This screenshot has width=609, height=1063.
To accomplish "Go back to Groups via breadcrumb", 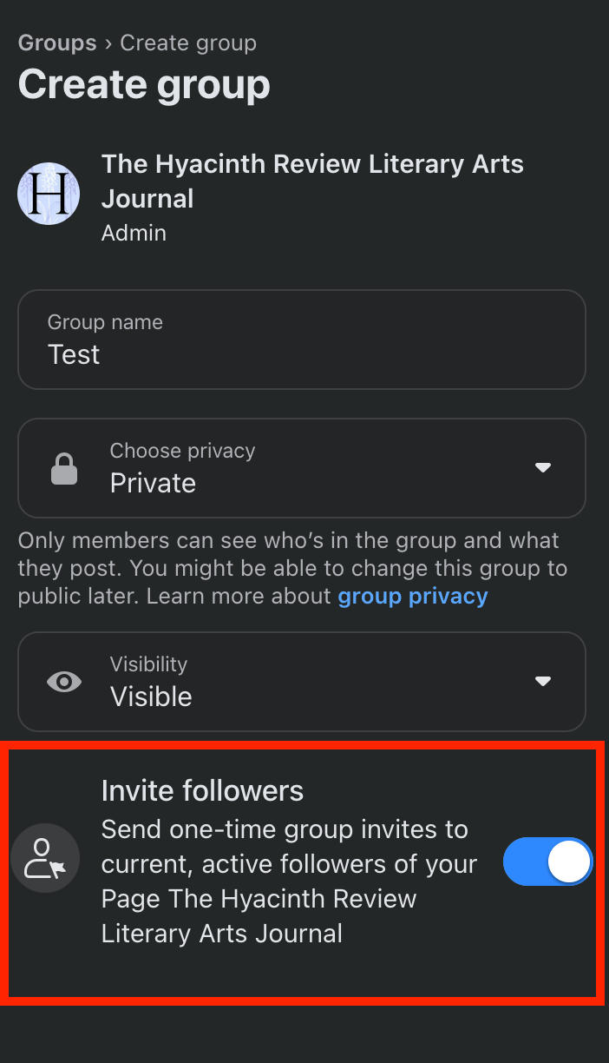I will click(x=57, y=43).
